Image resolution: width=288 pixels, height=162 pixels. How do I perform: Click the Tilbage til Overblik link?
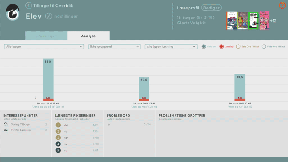tap(53, 6)
